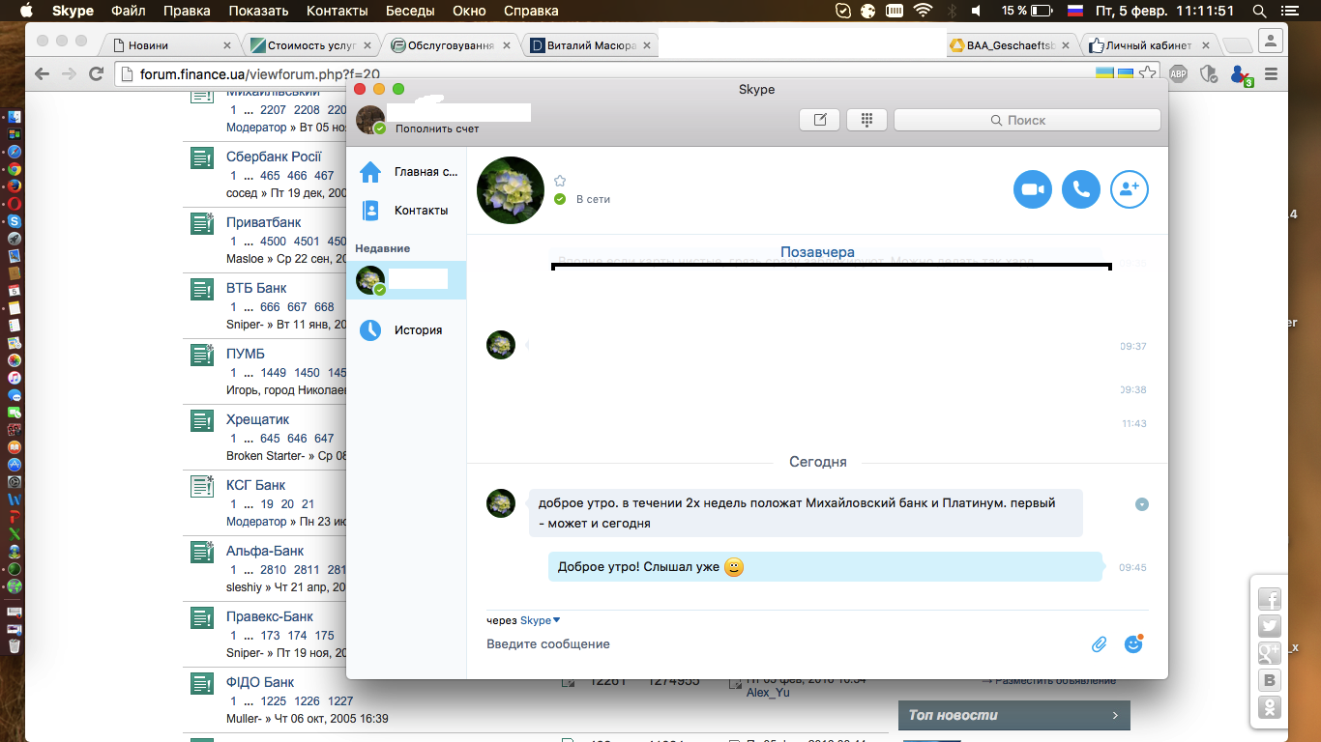
Task: Click the ABP Adblock extension icon
Action: click(1178, 73)
